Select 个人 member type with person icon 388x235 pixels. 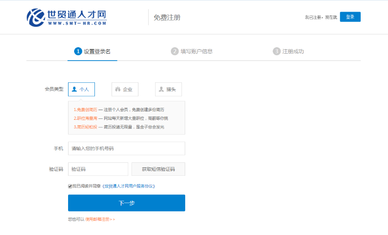pyautogui.click(x=81, y=89)
